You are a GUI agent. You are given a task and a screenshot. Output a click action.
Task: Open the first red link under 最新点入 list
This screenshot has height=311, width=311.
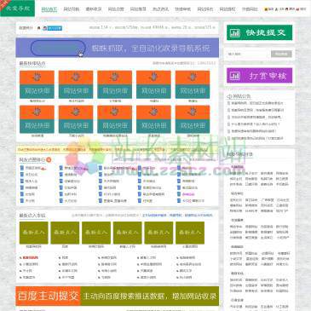coord(30,257)
